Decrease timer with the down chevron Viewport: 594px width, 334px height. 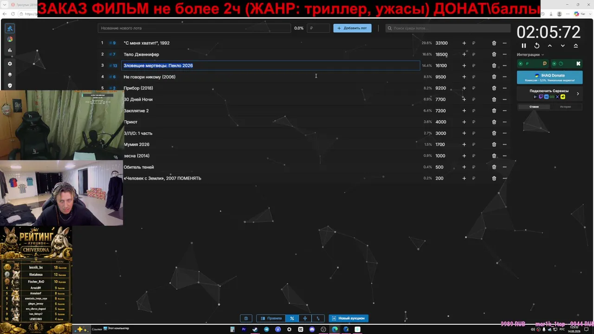[563, 45]
